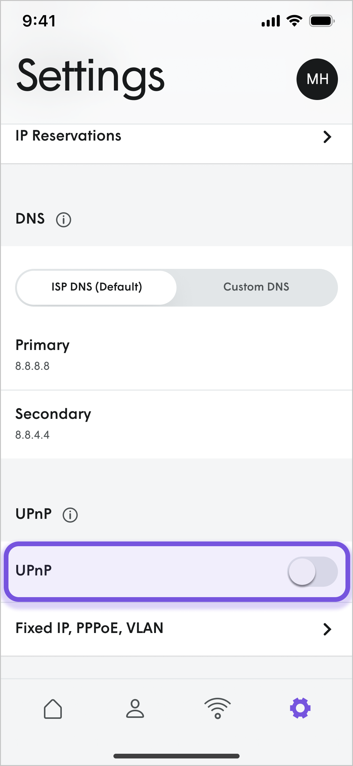Tap the Custom DNS segment of the selector

pyautogui.click(x=256, y=287)
